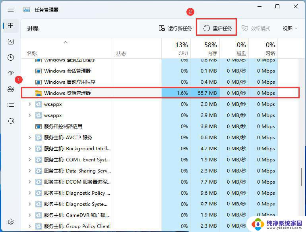The height and width of the screenshot is (232, 306).
Task: Click the gear icon of 服务主机: Background Intell...
Action: click(39, 149)
